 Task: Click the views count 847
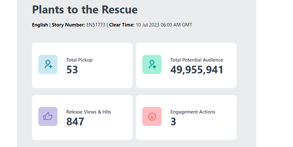coord(75,122)
